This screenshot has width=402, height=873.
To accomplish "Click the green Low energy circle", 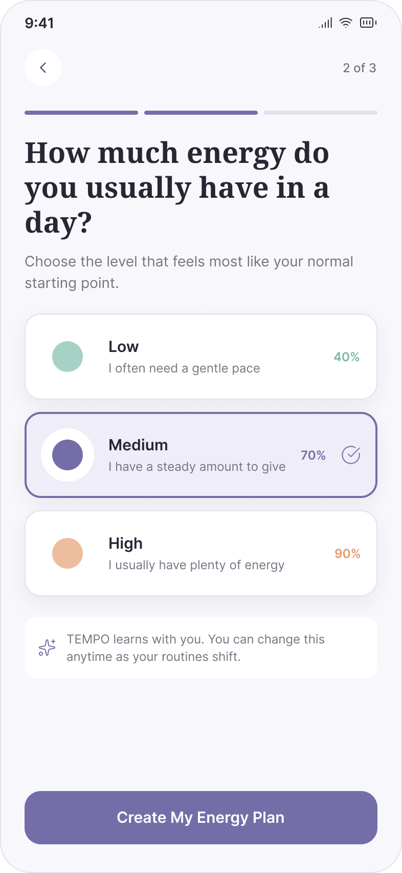I will coord(68,357).
